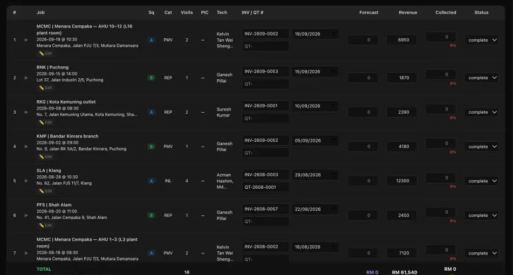Viewport: 513px width, 275px height.
Task: Click the INL category in the SLA Klang row
Action: 168,181
